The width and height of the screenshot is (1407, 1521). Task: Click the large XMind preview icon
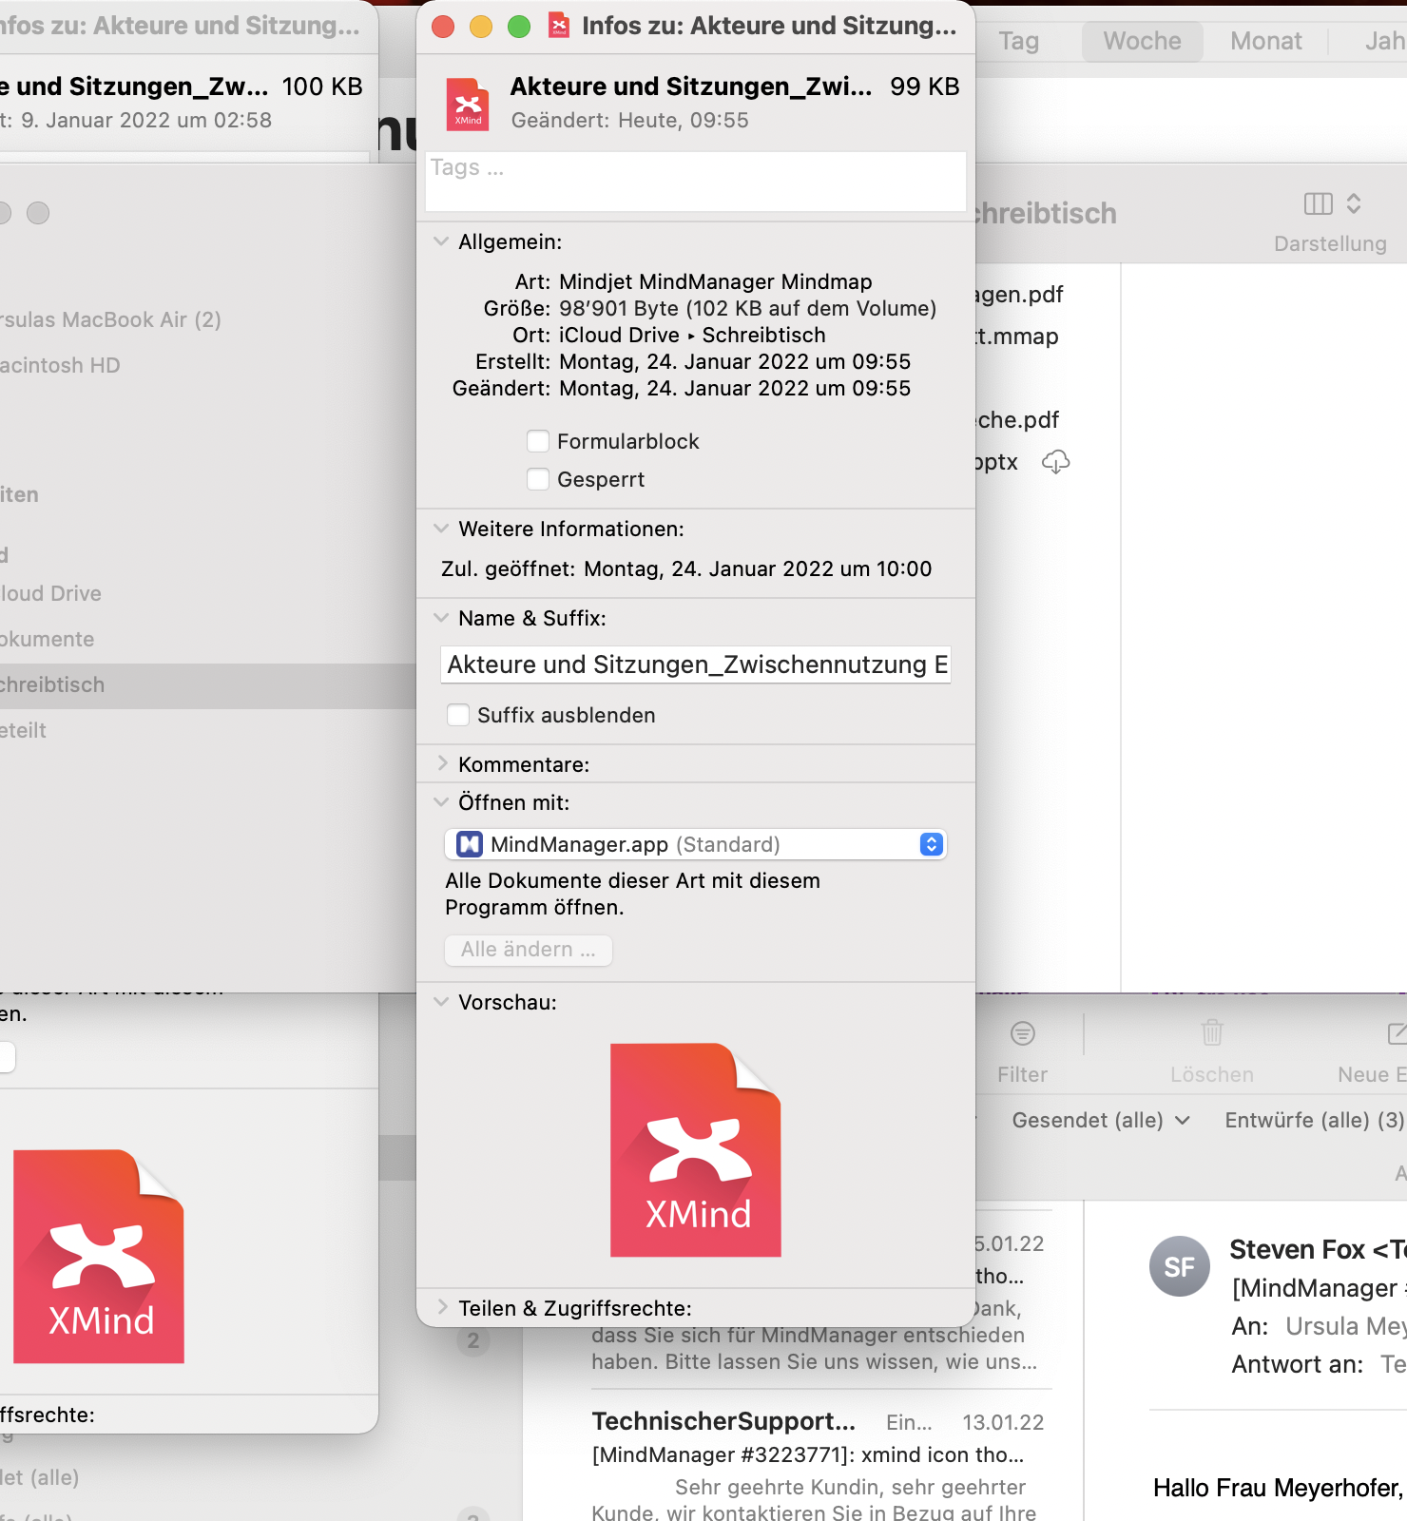tap(695, 1150)
